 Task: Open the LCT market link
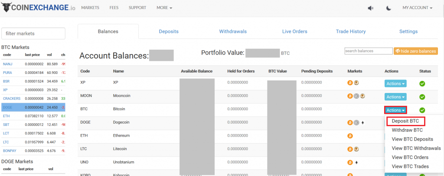click(6, 133)
